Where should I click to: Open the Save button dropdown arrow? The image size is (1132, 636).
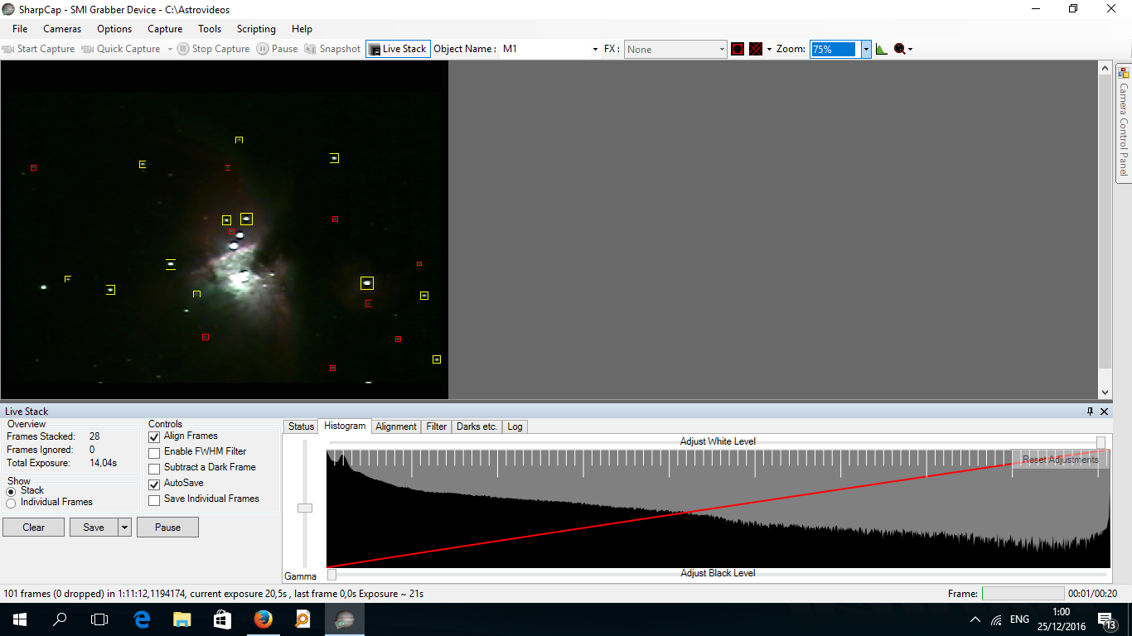pos(124,528)
